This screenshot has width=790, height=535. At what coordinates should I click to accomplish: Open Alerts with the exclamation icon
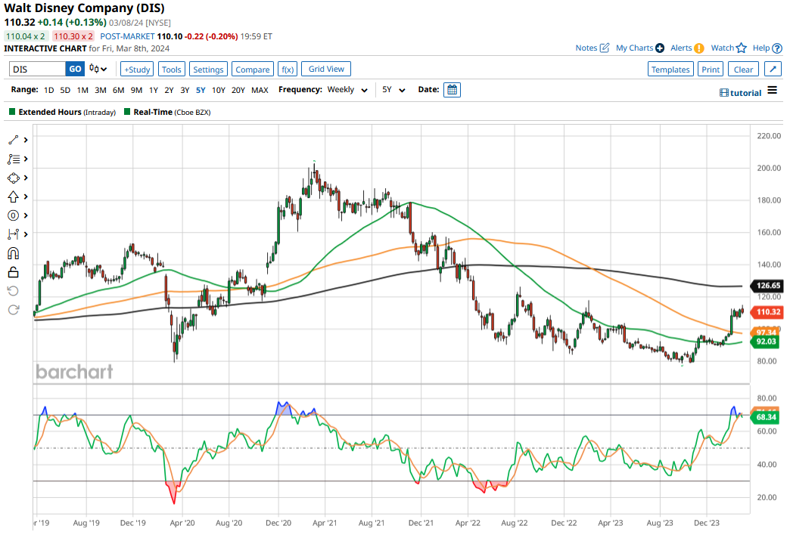pos(687,48)
